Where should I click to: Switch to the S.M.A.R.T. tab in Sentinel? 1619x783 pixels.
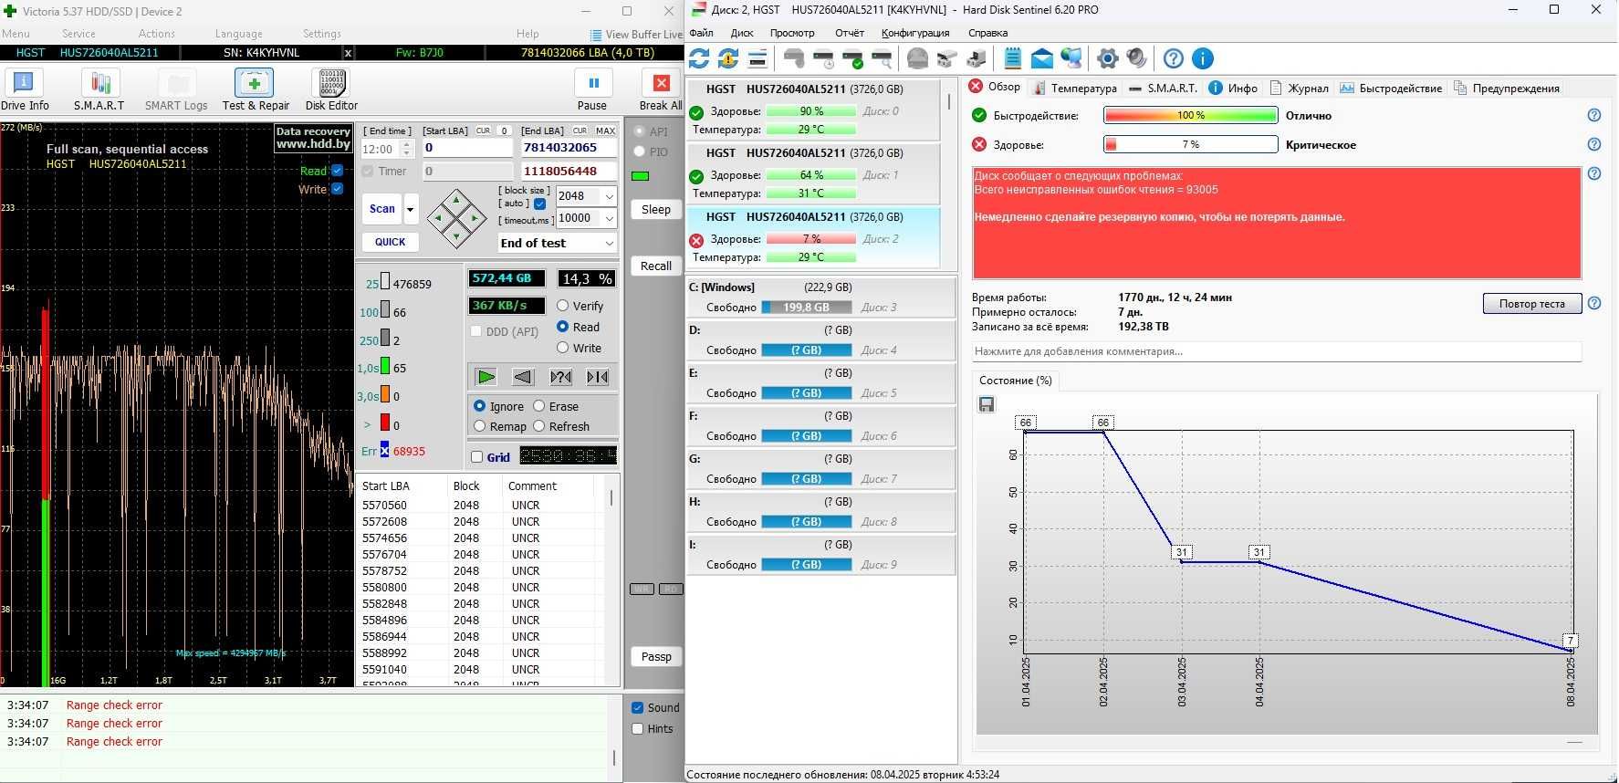[x=1163, y=88]
